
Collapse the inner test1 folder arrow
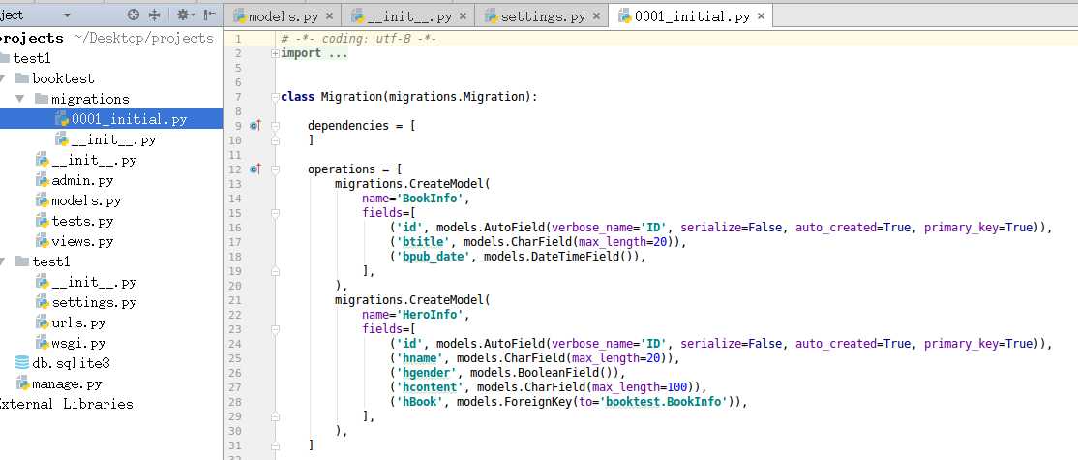click(3, 262)
